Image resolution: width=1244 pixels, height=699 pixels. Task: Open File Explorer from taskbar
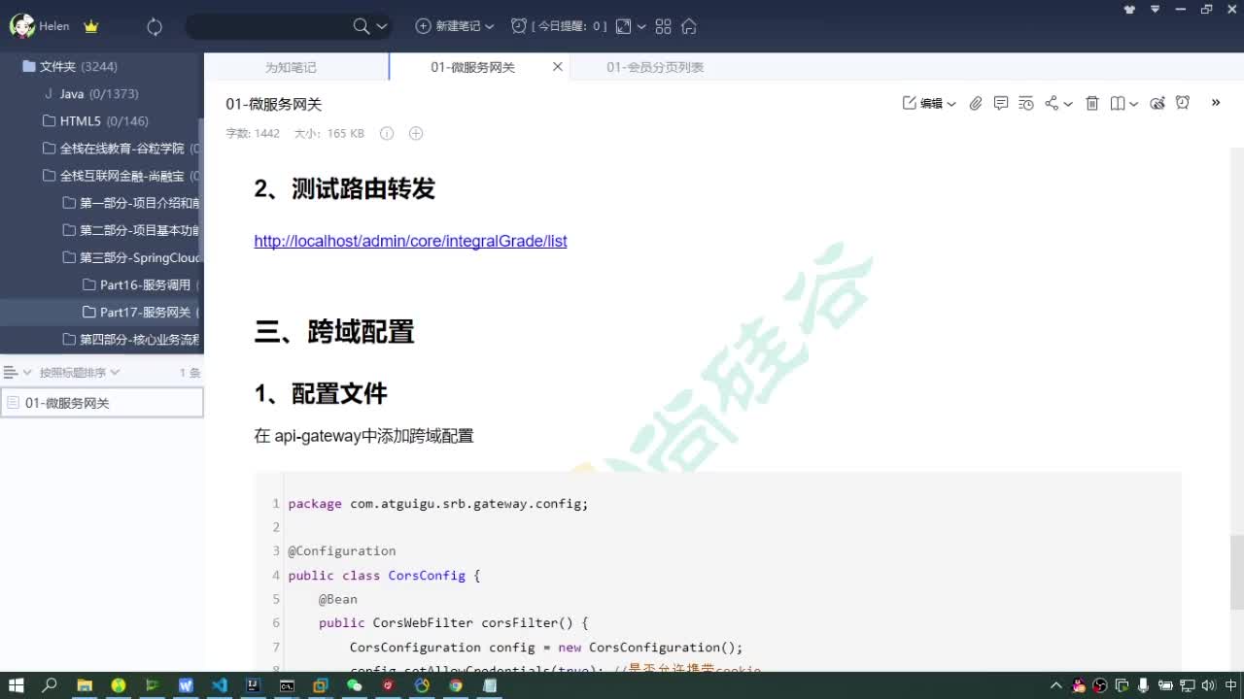[x=85, y=685]
